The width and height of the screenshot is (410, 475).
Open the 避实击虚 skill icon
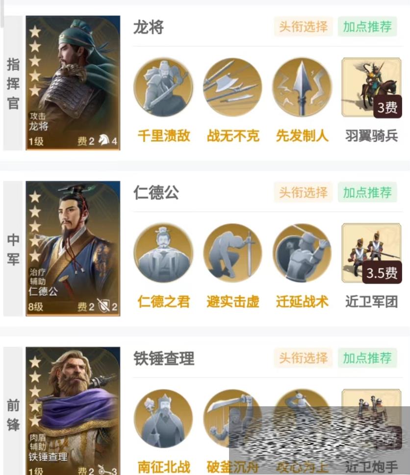pos(232,253)
